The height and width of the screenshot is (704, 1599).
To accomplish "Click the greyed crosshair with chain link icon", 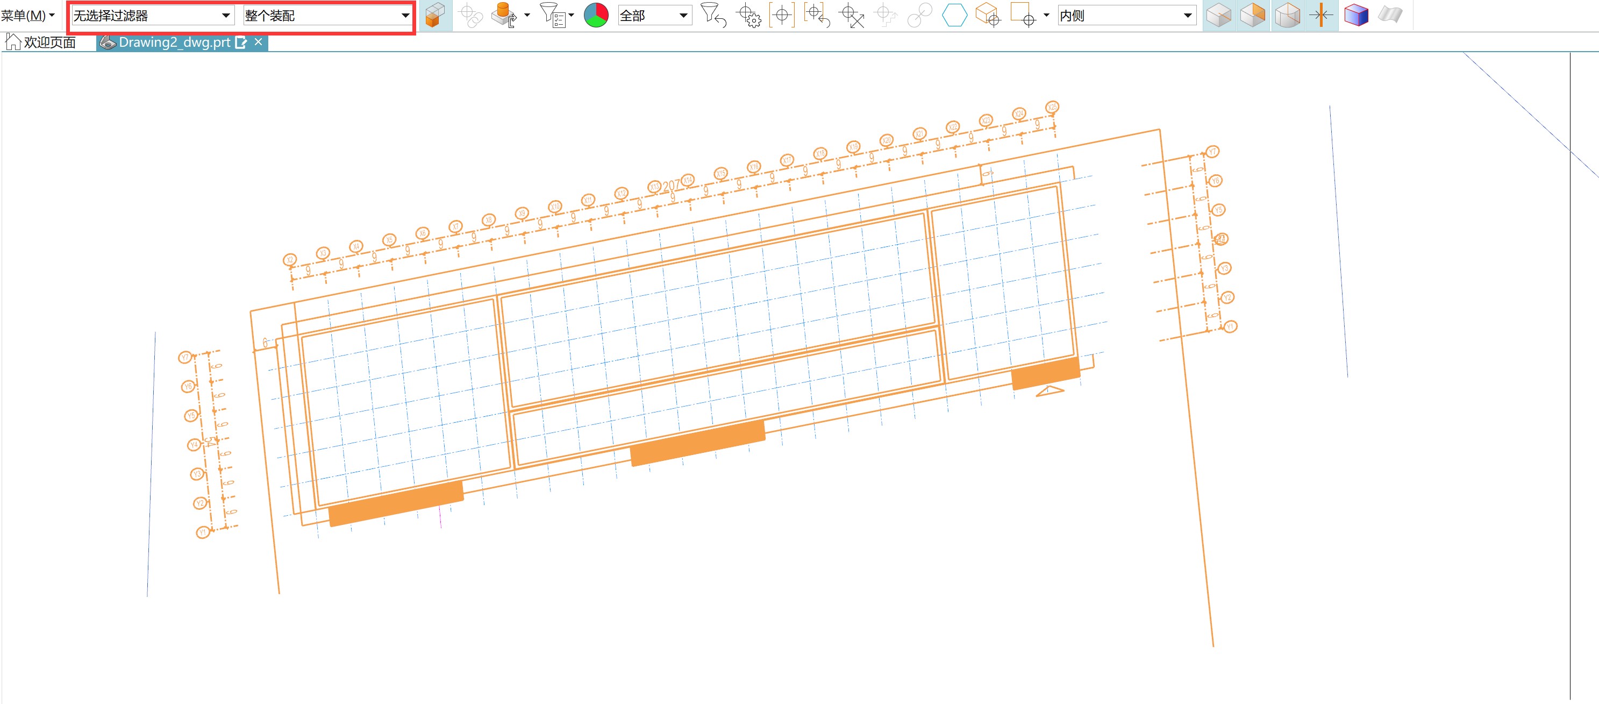I will click(471, 16).
